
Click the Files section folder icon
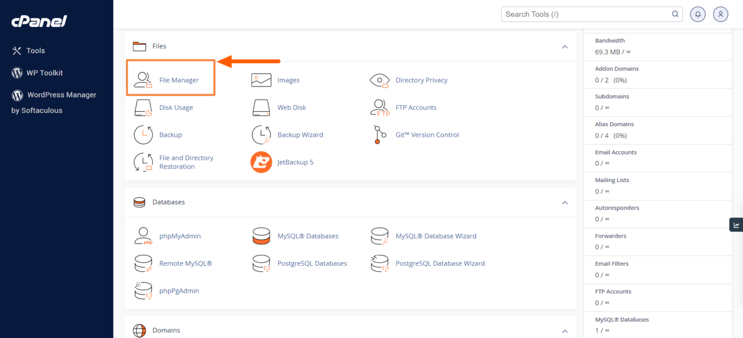point(140,46)
